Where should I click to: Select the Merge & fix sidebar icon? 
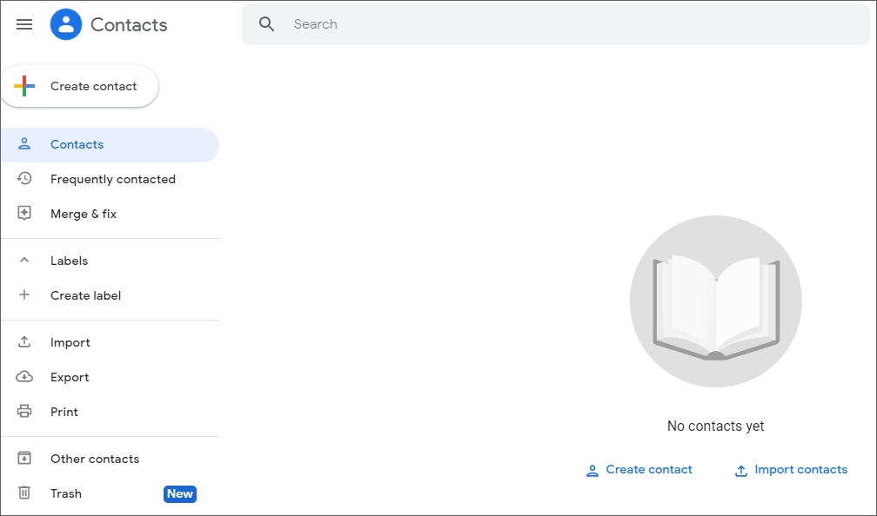pyautogui.click(x=25, y=214)
